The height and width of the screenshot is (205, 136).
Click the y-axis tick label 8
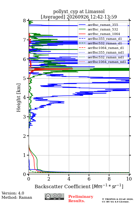[x=25, y=20]
